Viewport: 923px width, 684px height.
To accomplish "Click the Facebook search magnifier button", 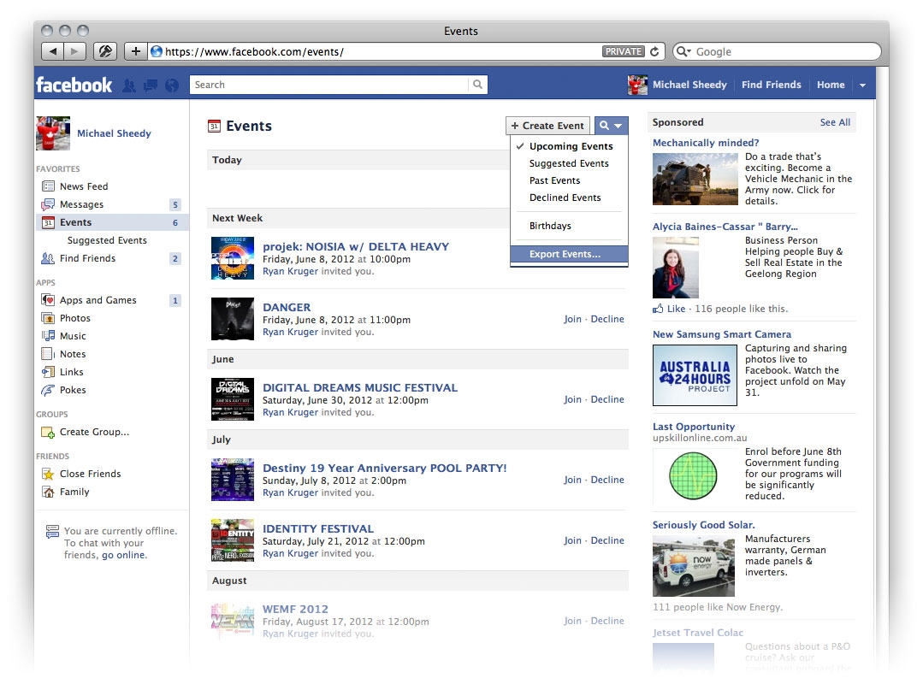I will 477,85.
